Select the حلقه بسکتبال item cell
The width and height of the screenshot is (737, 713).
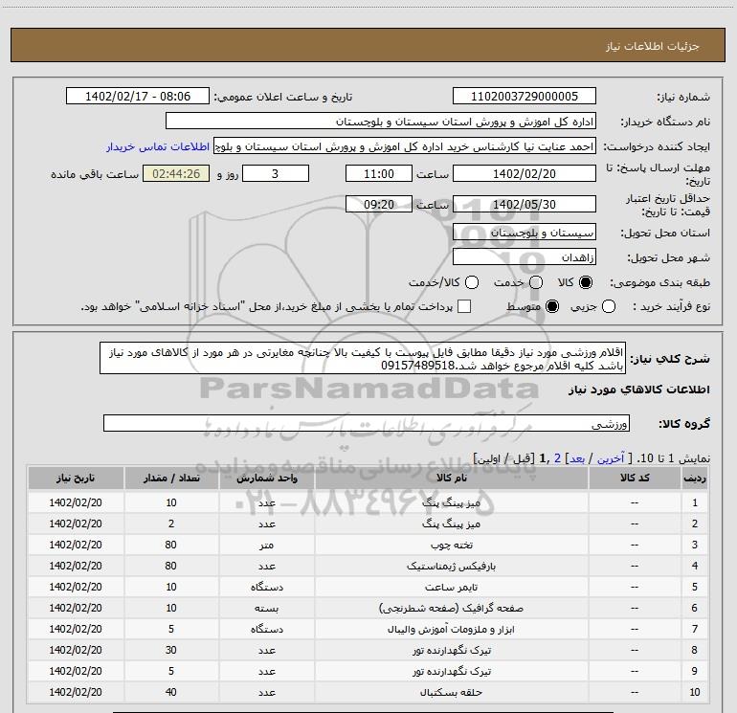point(451,692)
